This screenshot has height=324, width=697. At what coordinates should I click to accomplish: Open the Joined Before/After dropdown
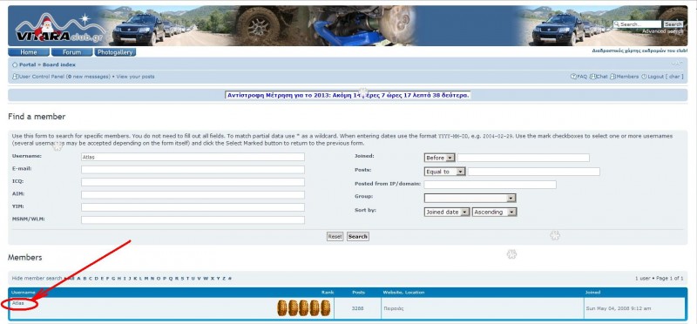pyautogui.click(x=440, y=158)
